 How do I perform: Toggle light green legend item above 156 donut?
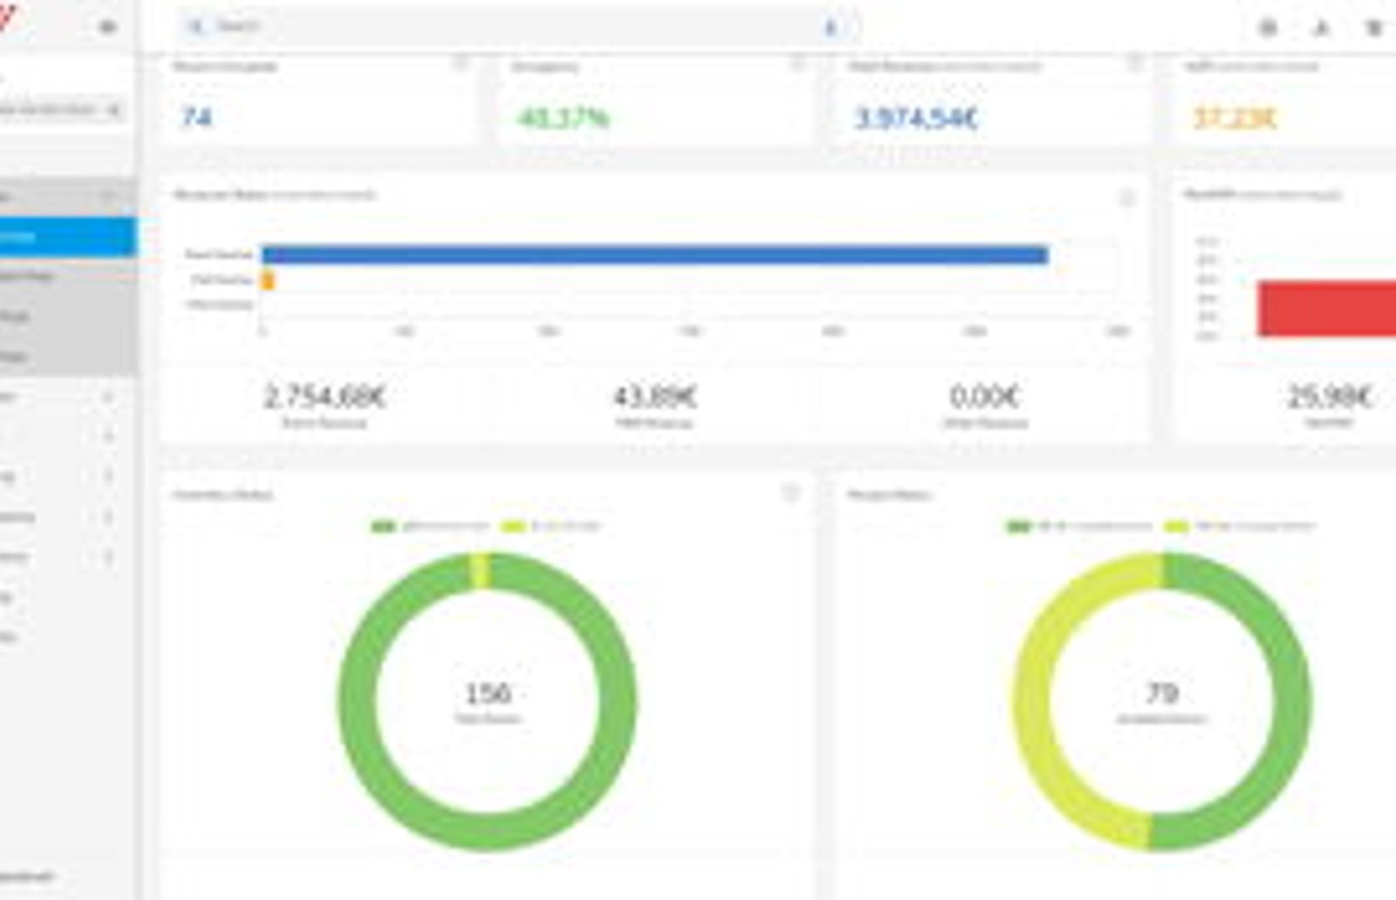[551, 526]
